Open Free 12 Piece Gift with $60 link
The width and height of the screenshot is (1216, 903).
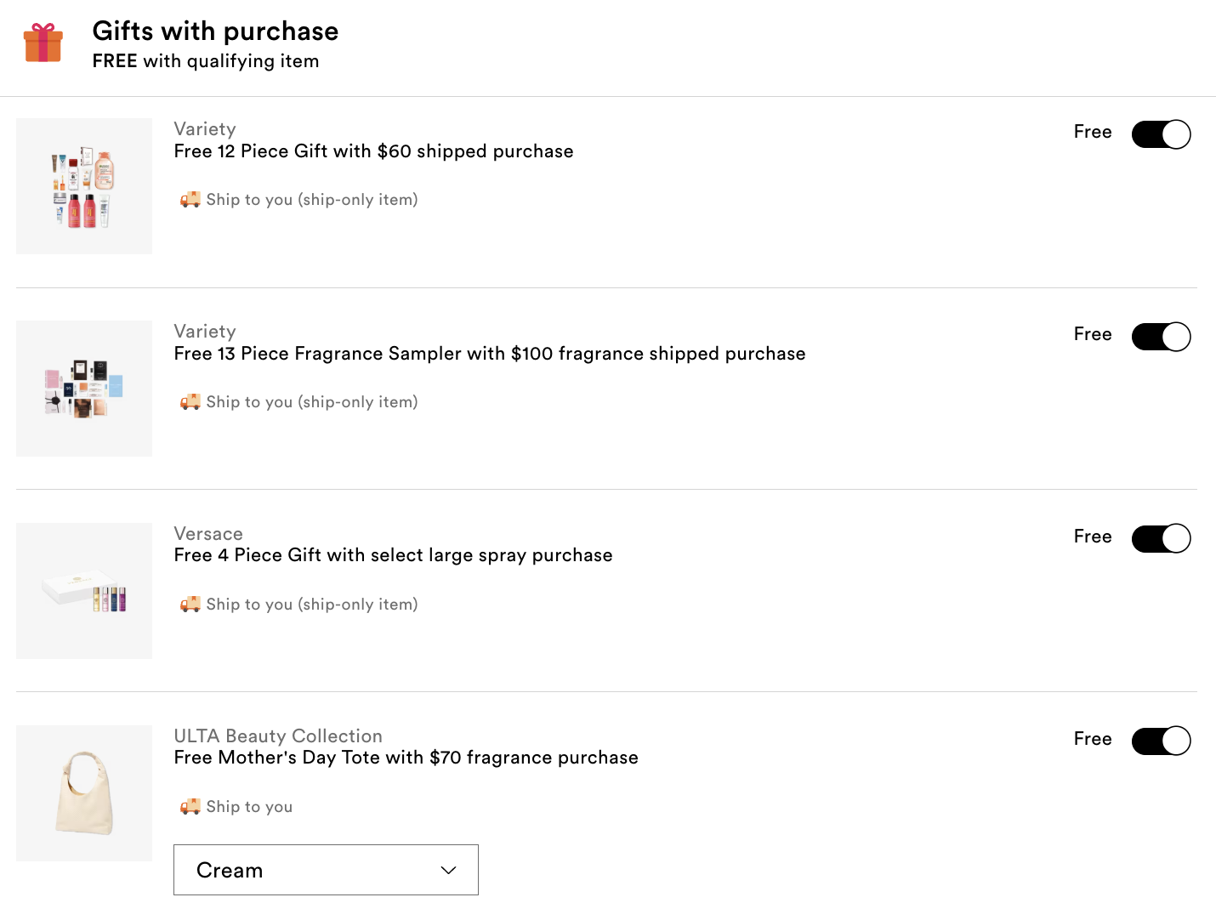[x=373, y=151]
